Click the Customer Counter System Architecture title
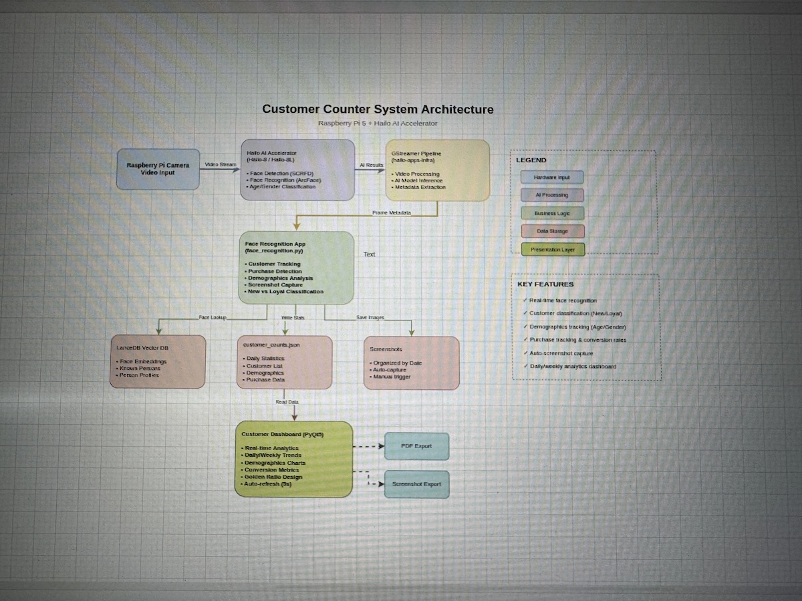Image resolution: width=802 pixels, height=601 pixels. (378, 109)
